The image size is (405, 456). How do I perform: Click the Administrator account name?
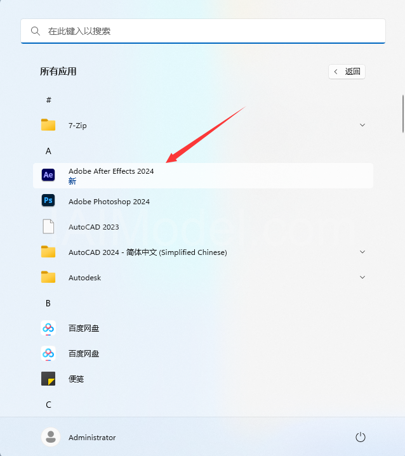92,438
